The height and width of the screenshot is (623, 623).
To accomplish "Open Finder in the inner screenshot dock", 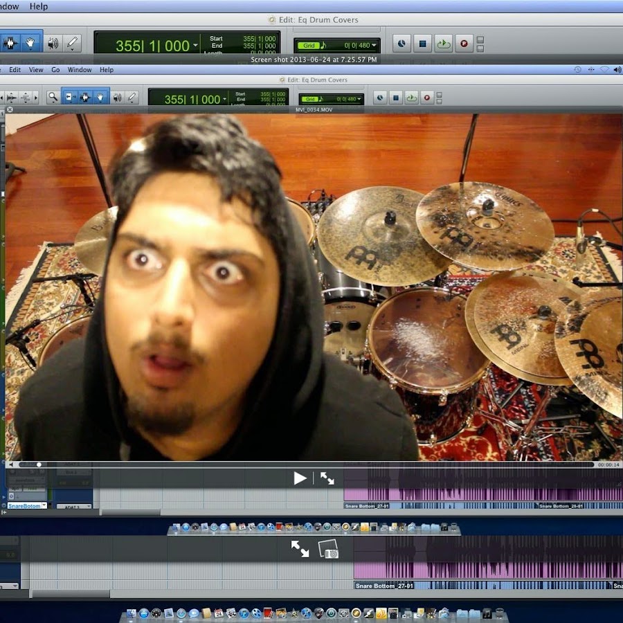I will click(x=176, y=527).
